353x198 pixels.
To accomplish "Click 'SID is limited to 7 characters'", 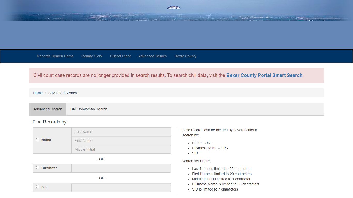I will (x=215, y=189).
